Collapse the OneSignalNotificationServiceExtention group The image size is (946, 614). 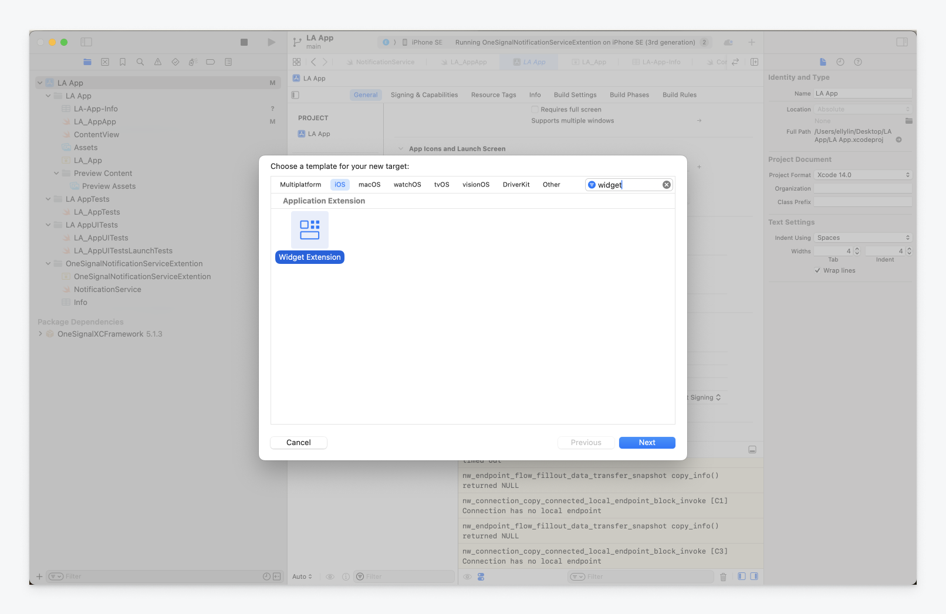[x=48, y=264]
